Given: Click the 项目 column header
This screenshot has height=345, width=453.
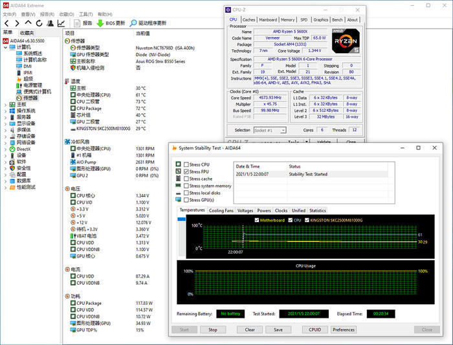Looking at the screenshot, I should pyautogui.click(x=70, y=33).
